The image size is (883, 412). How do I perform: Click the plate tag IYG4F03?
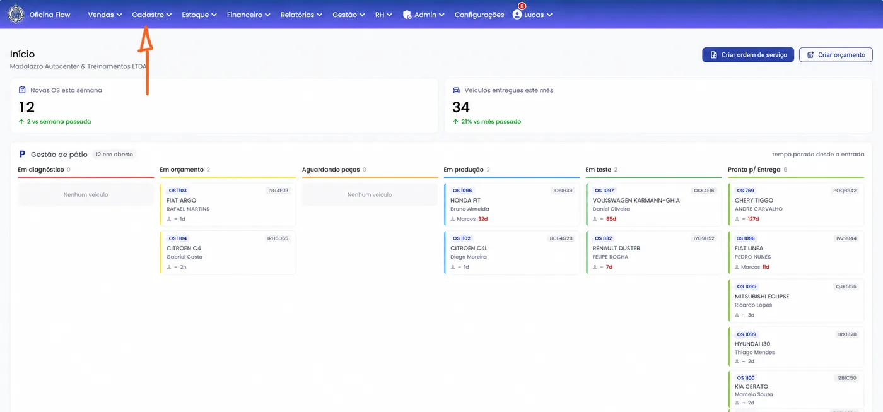point(278,191)
